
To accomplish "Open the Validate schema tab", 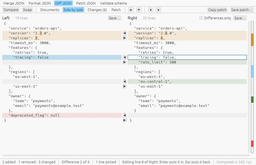I will (x=113, y=3).
